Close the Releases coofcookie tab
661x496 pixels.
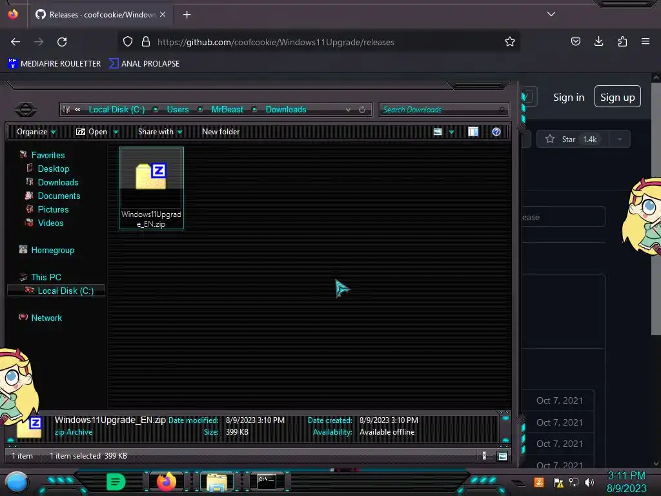(x=163, y=15)
